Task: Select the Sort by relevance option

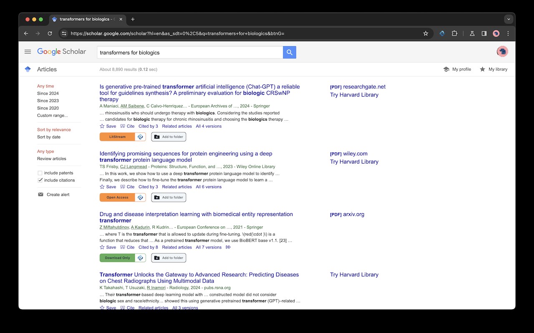Action: point(54,129)
